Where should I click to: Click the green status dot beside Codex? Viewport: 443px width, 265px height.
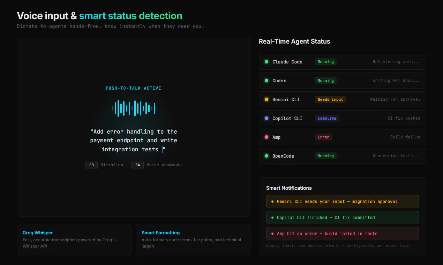point(266,81)
